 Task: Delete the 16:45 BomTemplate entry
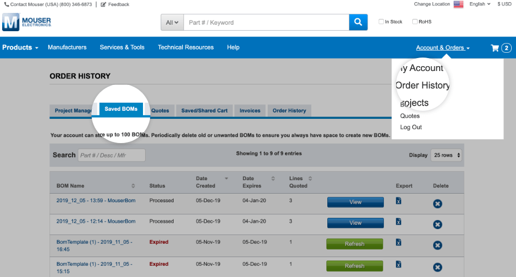click(x=438, y=245)
